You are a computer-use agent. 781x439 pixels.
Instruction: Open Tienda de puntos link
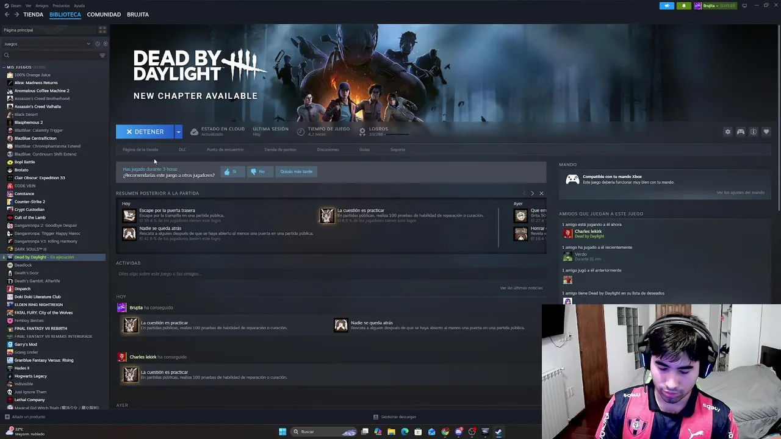click(280, 149)
